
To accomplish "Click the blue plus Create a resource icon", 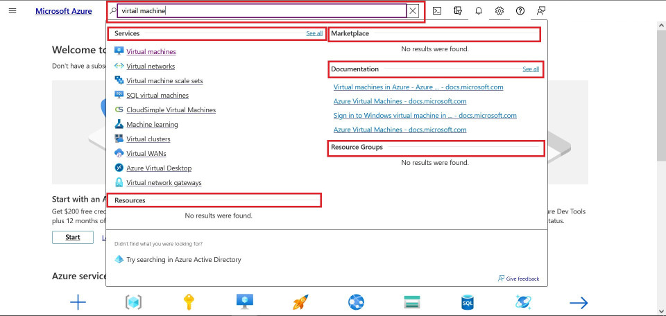I will (78, 302).
